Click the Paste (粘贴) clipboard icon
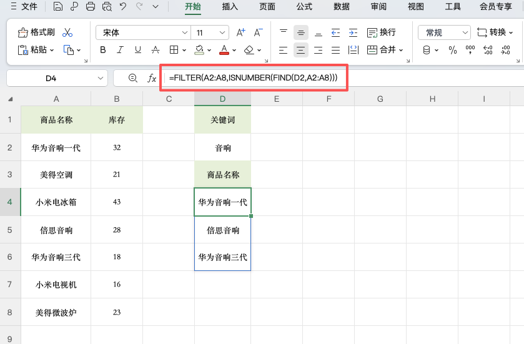524x344 pixels. pos(22,50)
